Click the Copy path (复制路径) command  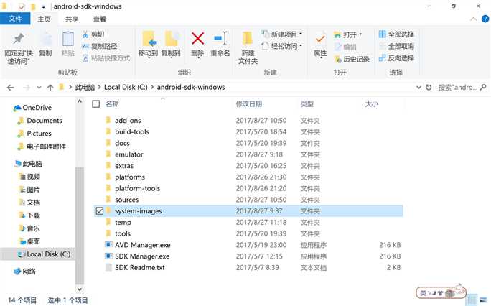(x=100, y=47)
